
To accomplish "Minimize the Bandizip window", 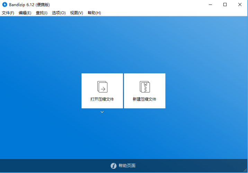I will tap(210, 5).
